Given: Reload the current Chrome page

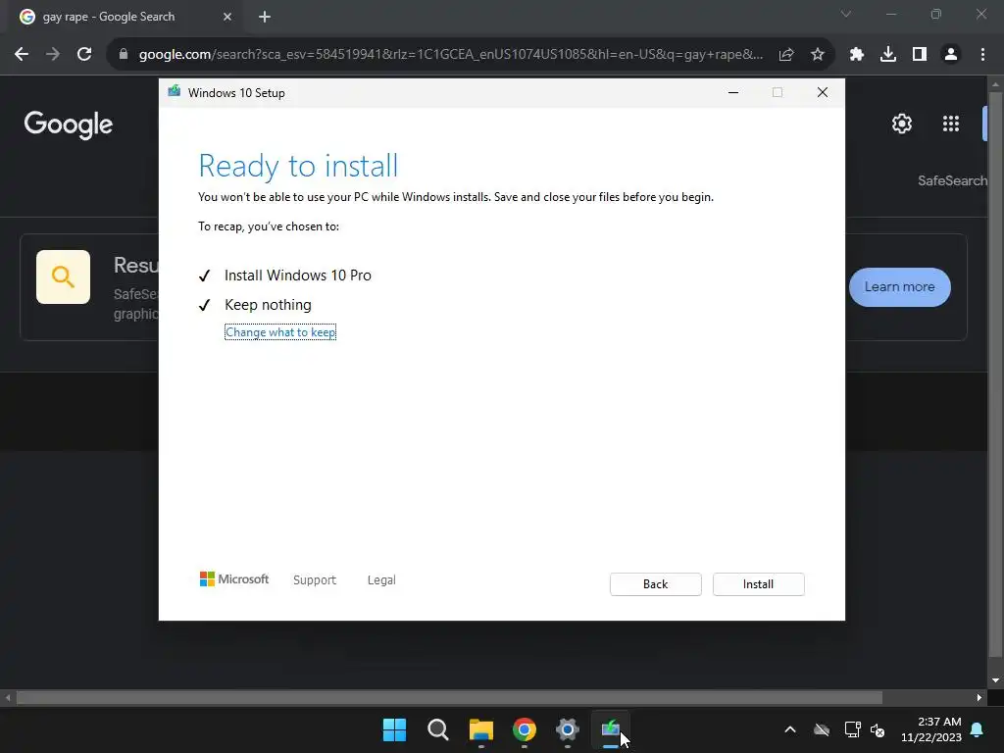Looking at the screenshot, I should (x=84, y=55).
